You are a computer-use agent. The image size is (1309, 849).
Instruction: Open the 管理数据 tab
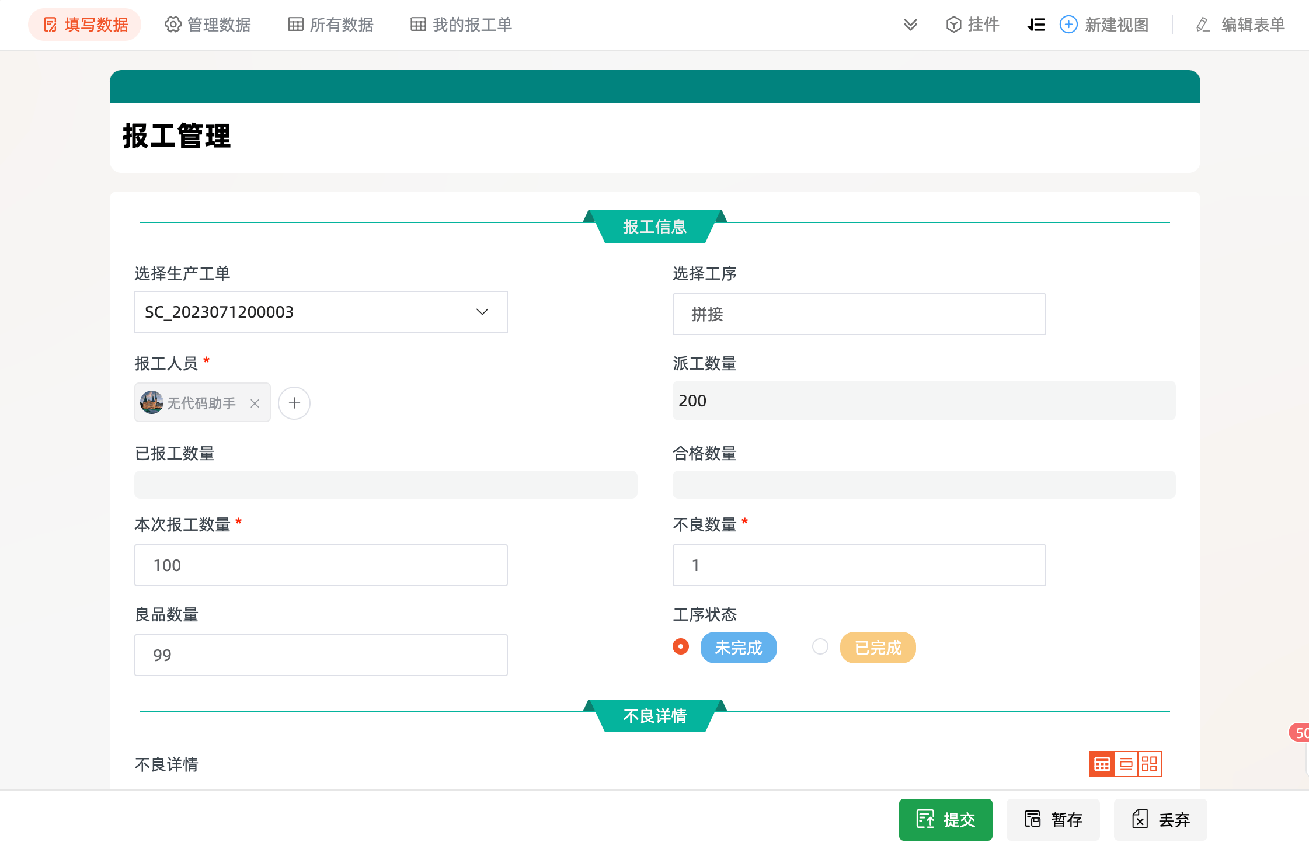pyautogui.click(x=208, y=25)
